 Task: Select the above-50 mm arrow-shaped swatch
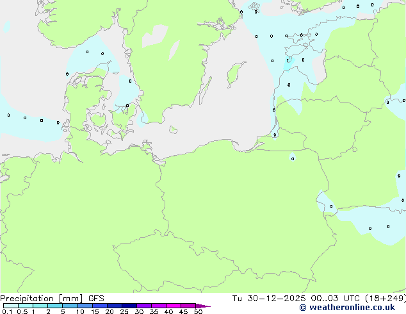(x=203, y=306)
